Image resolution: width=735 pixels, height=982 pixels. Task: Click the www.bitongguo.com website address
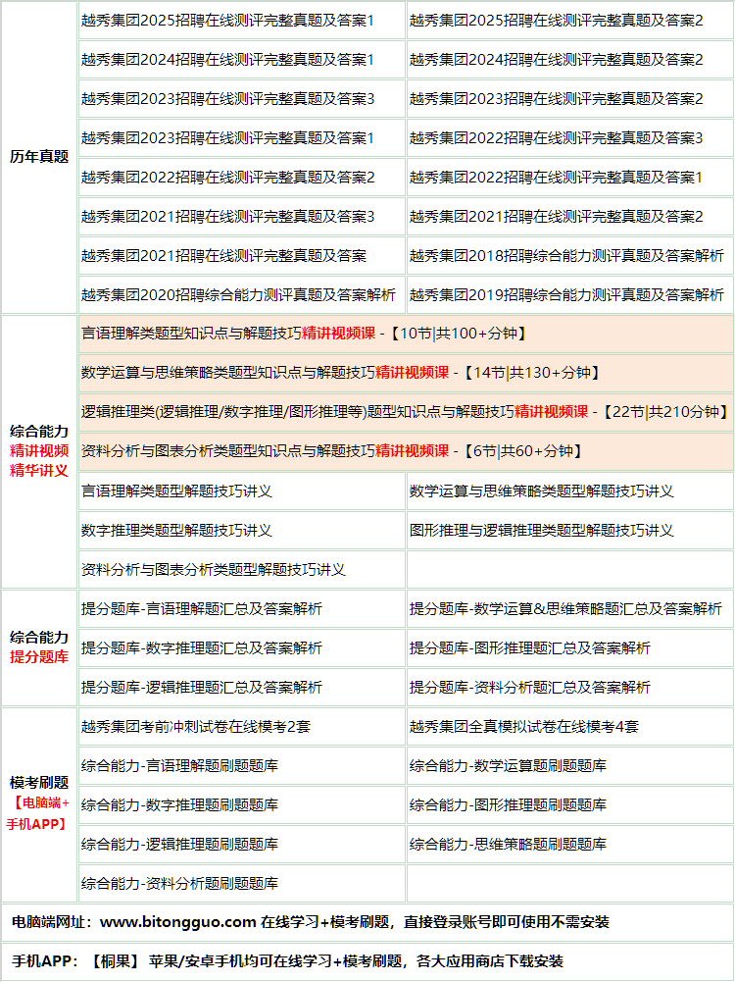(x=177, y=922)
